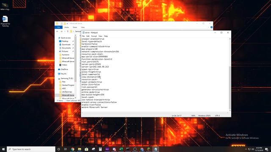Image resolution: width=271 pixels, height=152 pixels.
Task: Click the 'online-mode=true' line in Notepad
Action: pos(91,92)
